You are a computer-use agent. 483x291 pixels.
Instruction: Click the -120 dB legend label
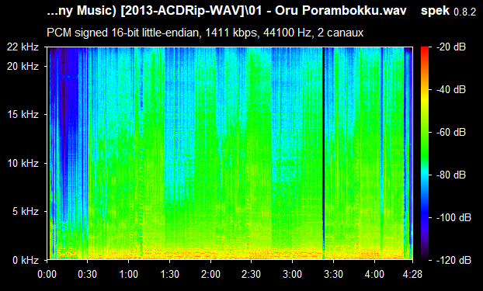453,260
